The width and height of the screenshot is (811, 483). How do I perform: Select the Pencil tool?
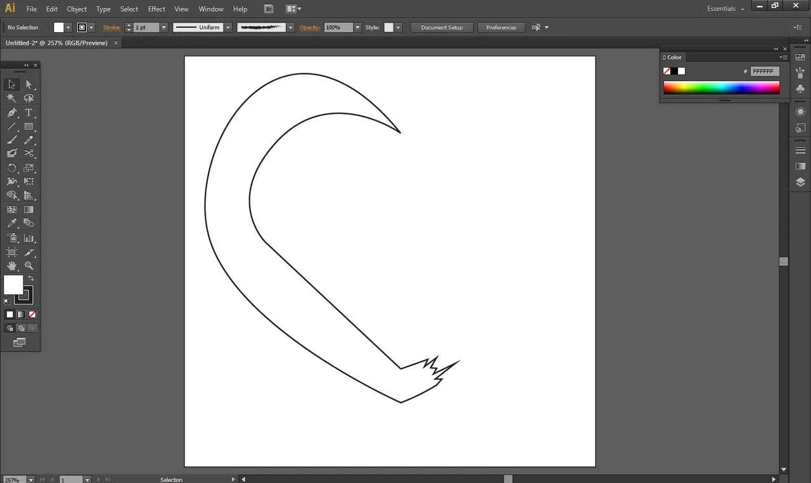[29, 140]
